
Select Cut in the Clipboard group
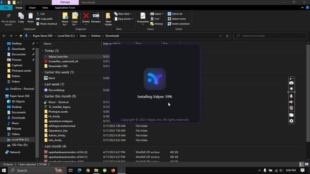pyautogui.click(x=41, y=14)
